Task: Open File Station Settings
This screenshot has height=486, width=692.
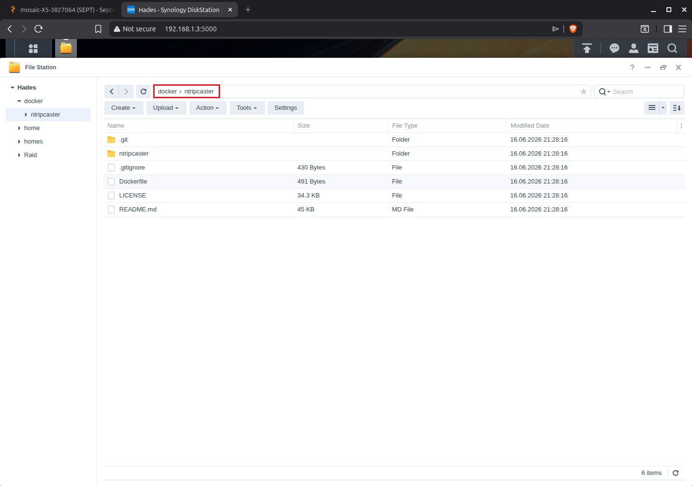Action: click(x=286, y=108)
